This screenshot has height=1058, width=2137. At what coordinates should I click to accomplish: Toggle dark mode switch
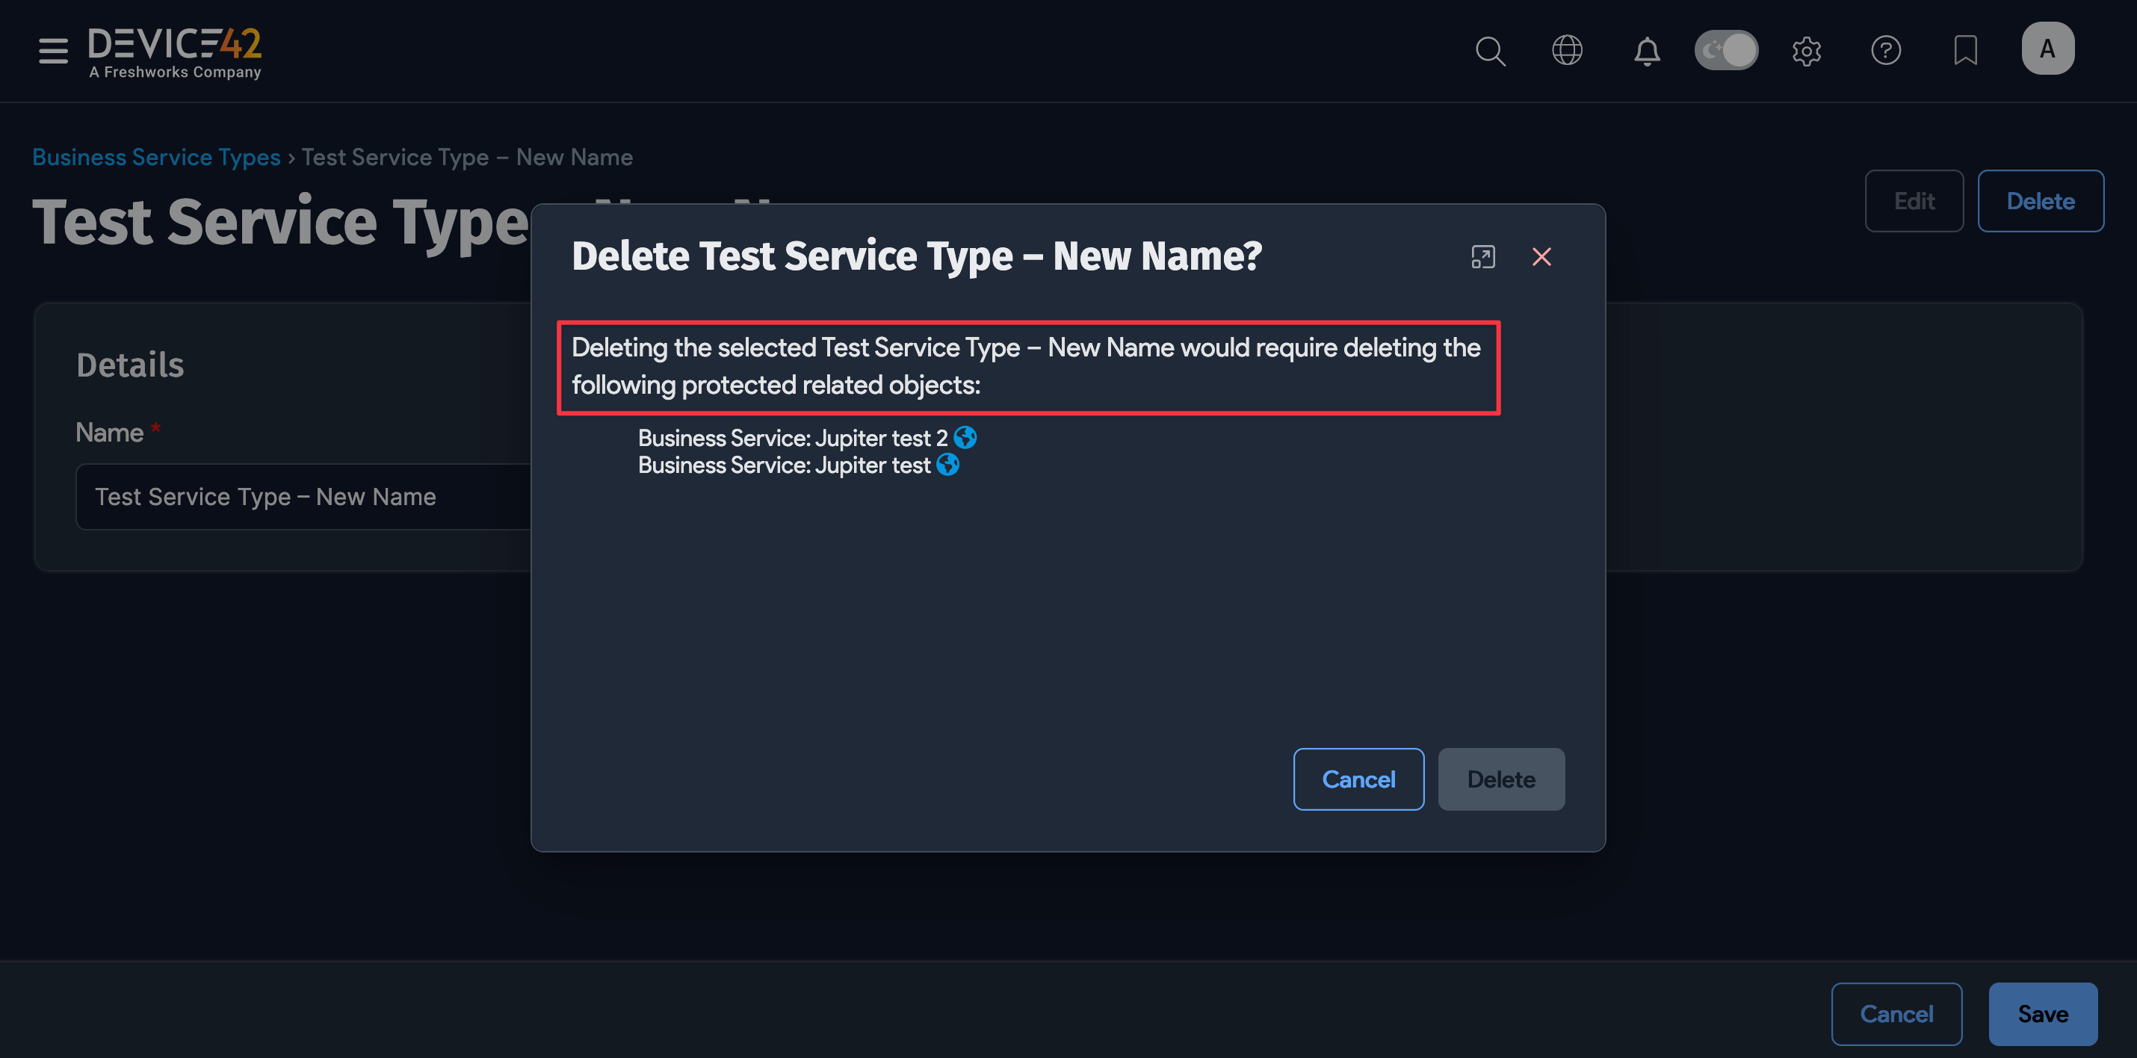point(1726,50)
